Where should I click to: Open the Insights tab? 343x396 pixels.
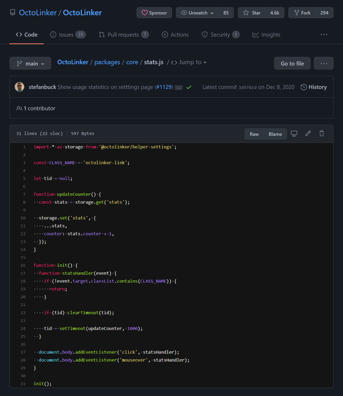(266, 35)
